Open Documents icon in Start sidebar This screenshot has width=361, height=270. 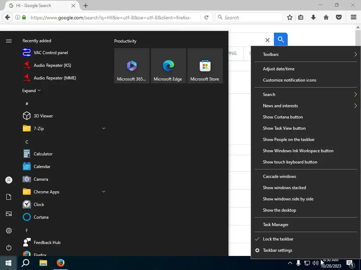[x=9, y=197]
